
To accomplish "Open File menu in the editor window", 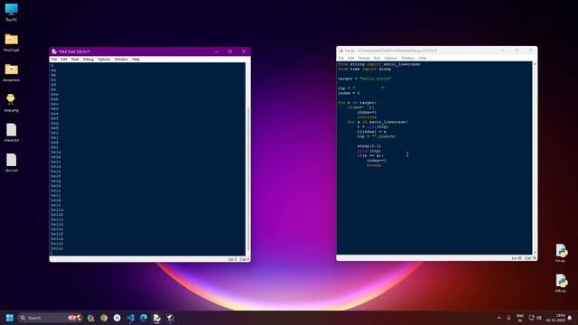I will 341,58.
